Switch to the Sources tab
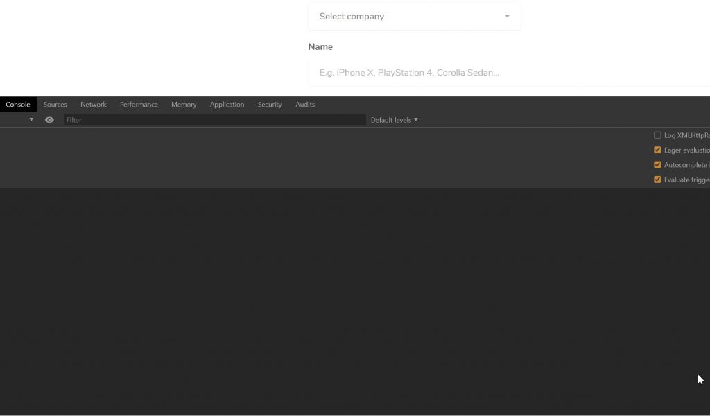Screen dimensions: 710x416 [x=55, y=104]
